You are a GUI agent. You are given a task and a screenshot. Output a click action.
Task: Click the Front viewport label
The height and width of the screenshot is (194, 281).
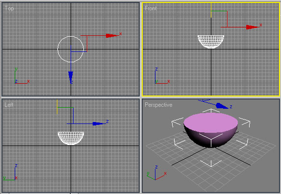(x=151, y=8)
